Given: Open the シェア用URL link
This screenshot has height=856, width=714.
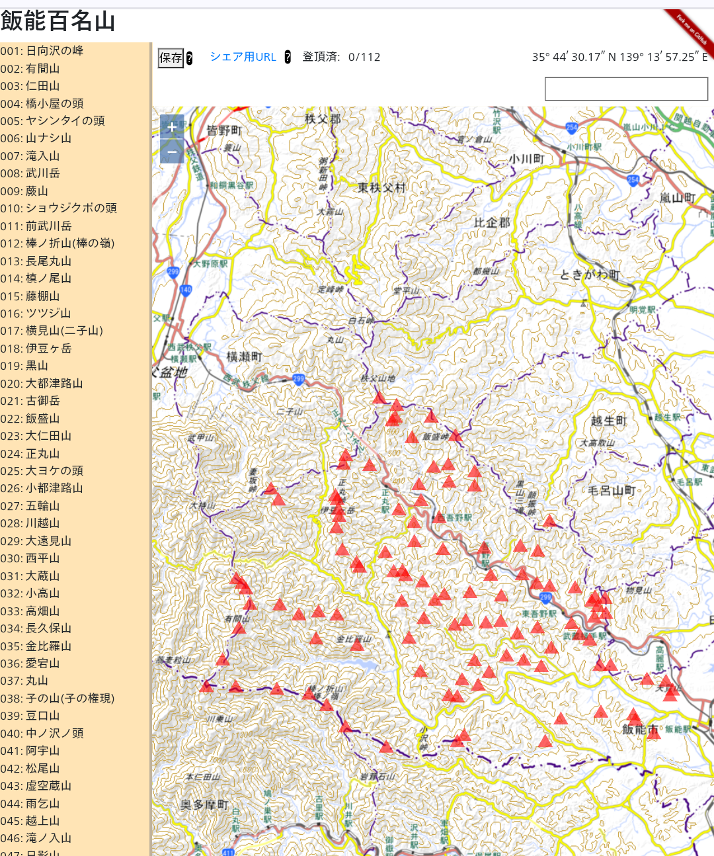Looking at the screenshot, I should [x=243, y=57].
